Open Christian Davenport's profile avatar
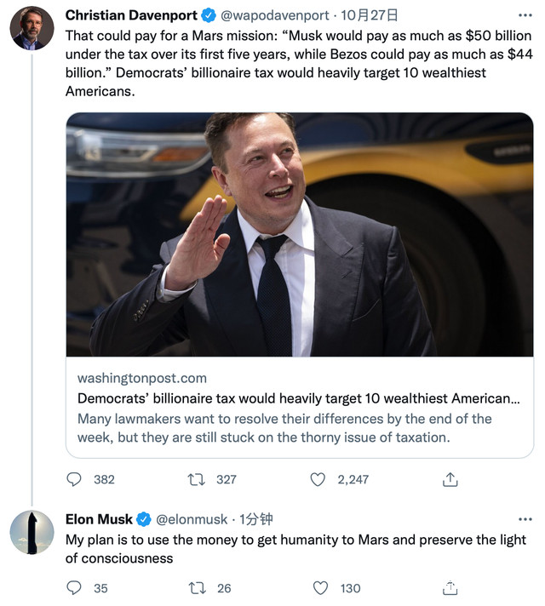This screenshot has height=606, width=545. click(32, 28)
